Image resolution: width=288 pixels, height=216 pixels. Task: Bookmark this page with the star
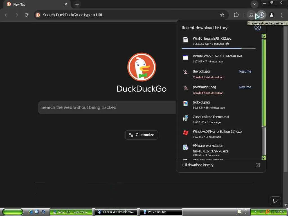click(x=222, y=15)
